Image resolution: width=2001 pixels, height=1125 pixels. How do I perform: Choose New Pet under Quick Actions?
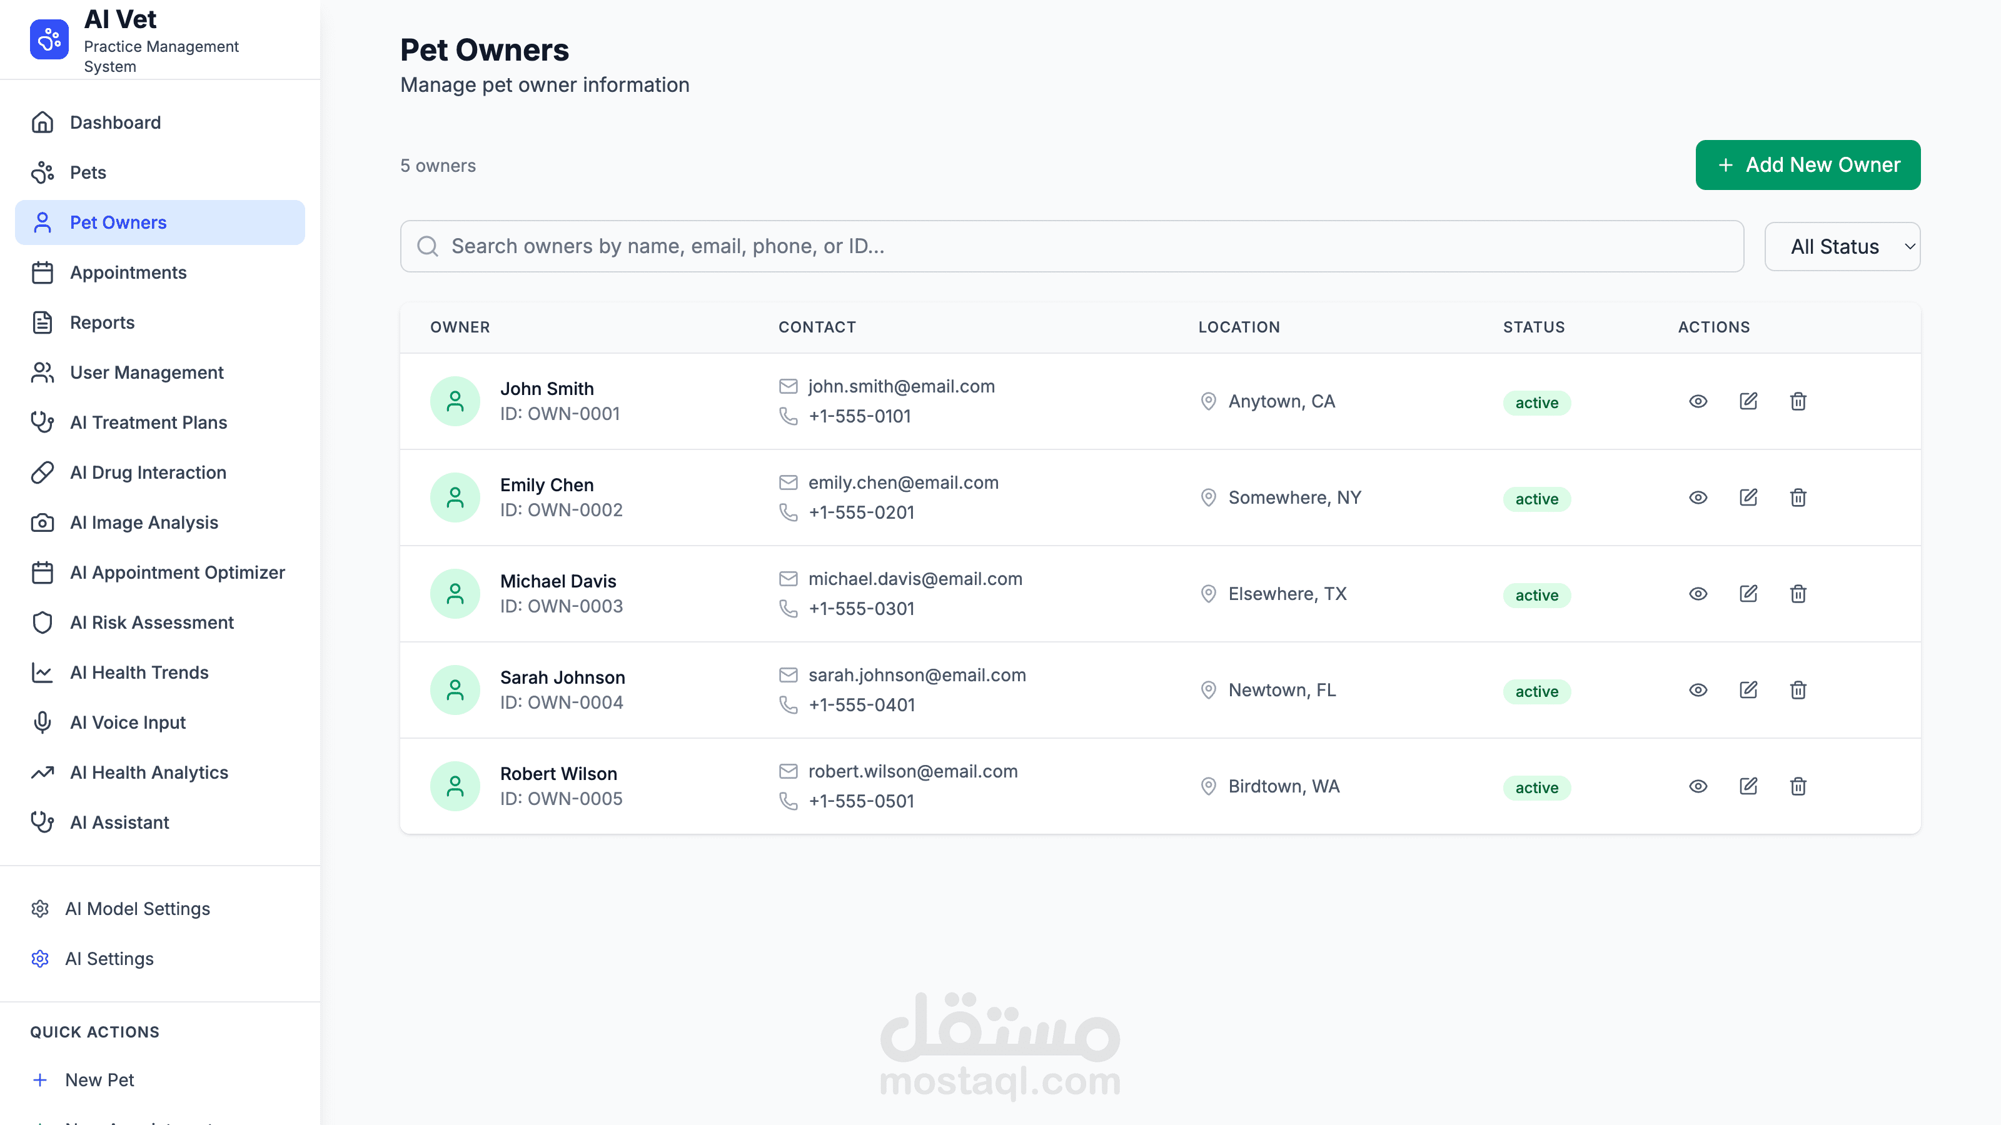point(99,1080)
